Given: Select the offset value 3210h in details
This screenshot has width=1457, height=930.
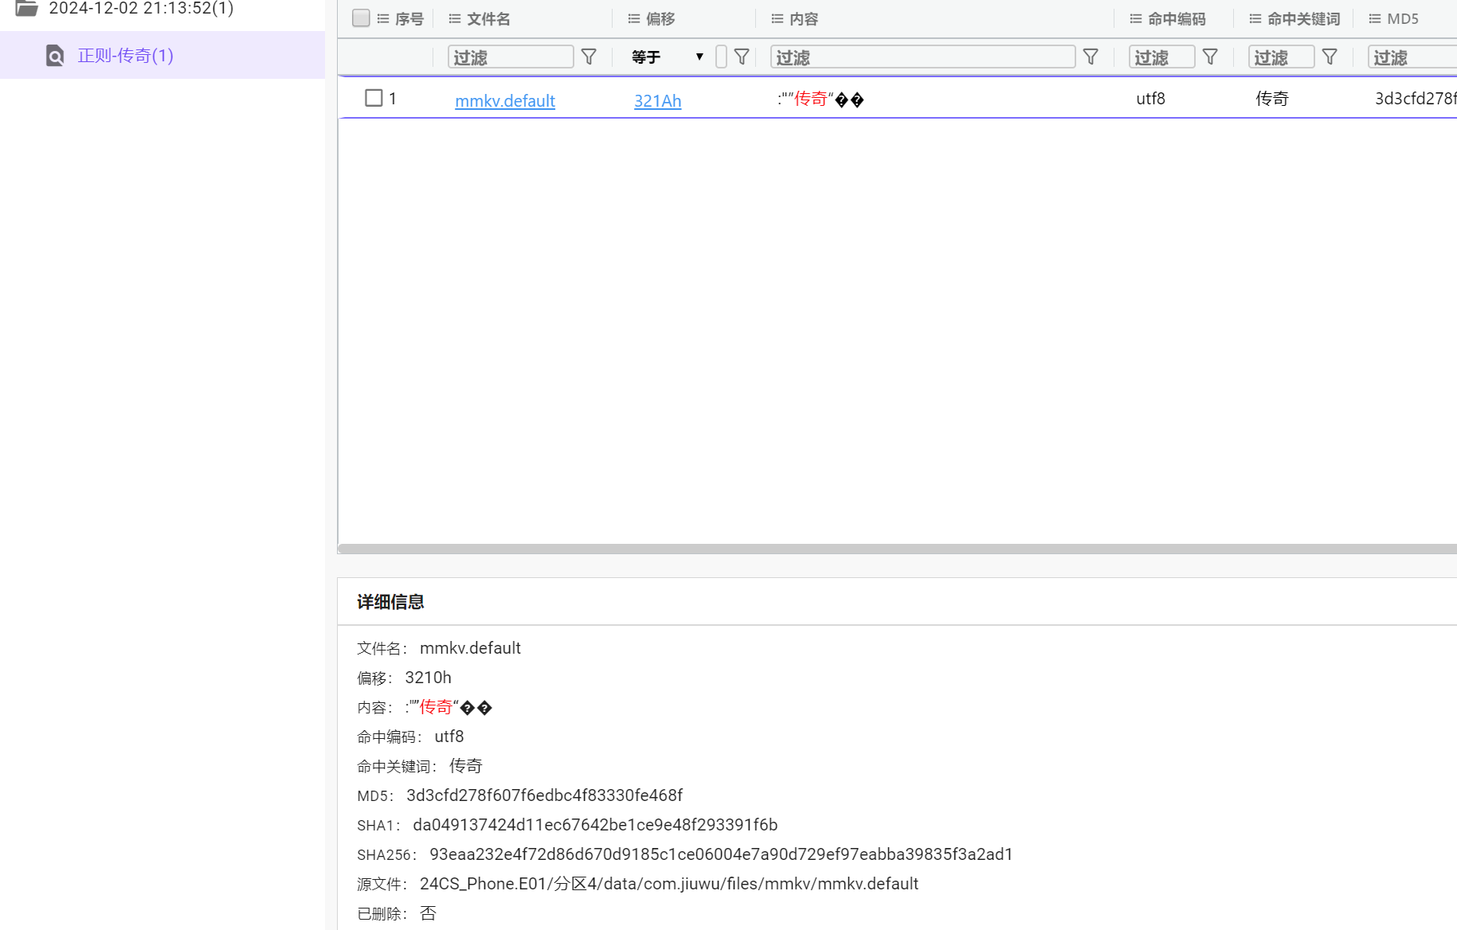Looking at the screenshot, I should 428,678.
